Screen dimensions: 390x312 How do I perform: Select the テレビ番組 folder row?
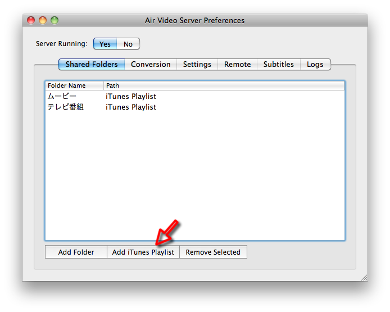pyautogui.click(x=195, y=107)
